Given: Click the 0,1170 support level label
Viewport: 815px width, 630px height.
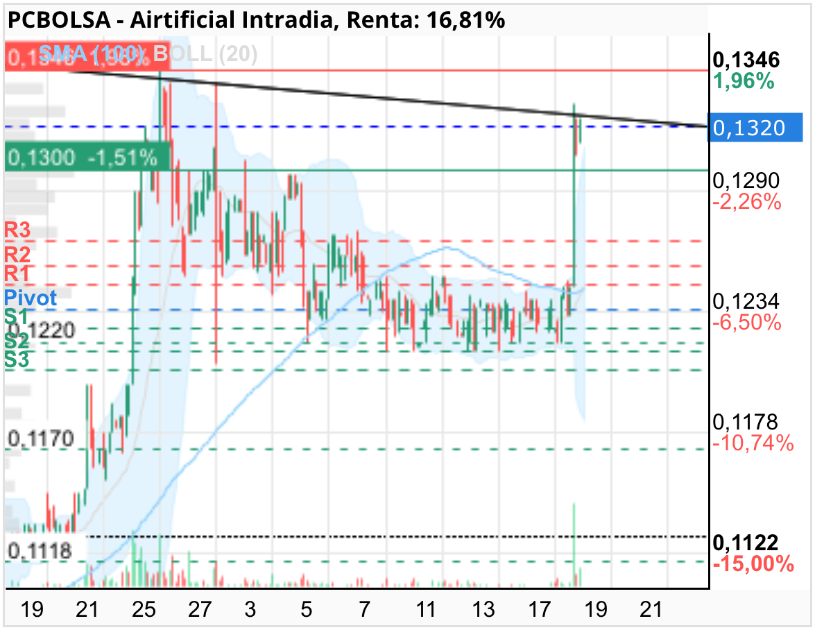Looking at the screenshot, I should pos(40,439).
